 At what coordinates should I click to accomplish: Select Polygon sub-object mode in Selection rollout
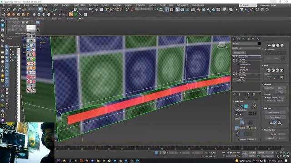tap(246, 106)
